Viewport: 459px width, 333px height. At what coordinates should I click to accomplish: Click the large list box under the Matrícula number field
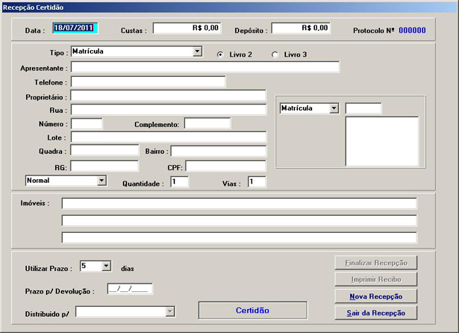(382, 141)
